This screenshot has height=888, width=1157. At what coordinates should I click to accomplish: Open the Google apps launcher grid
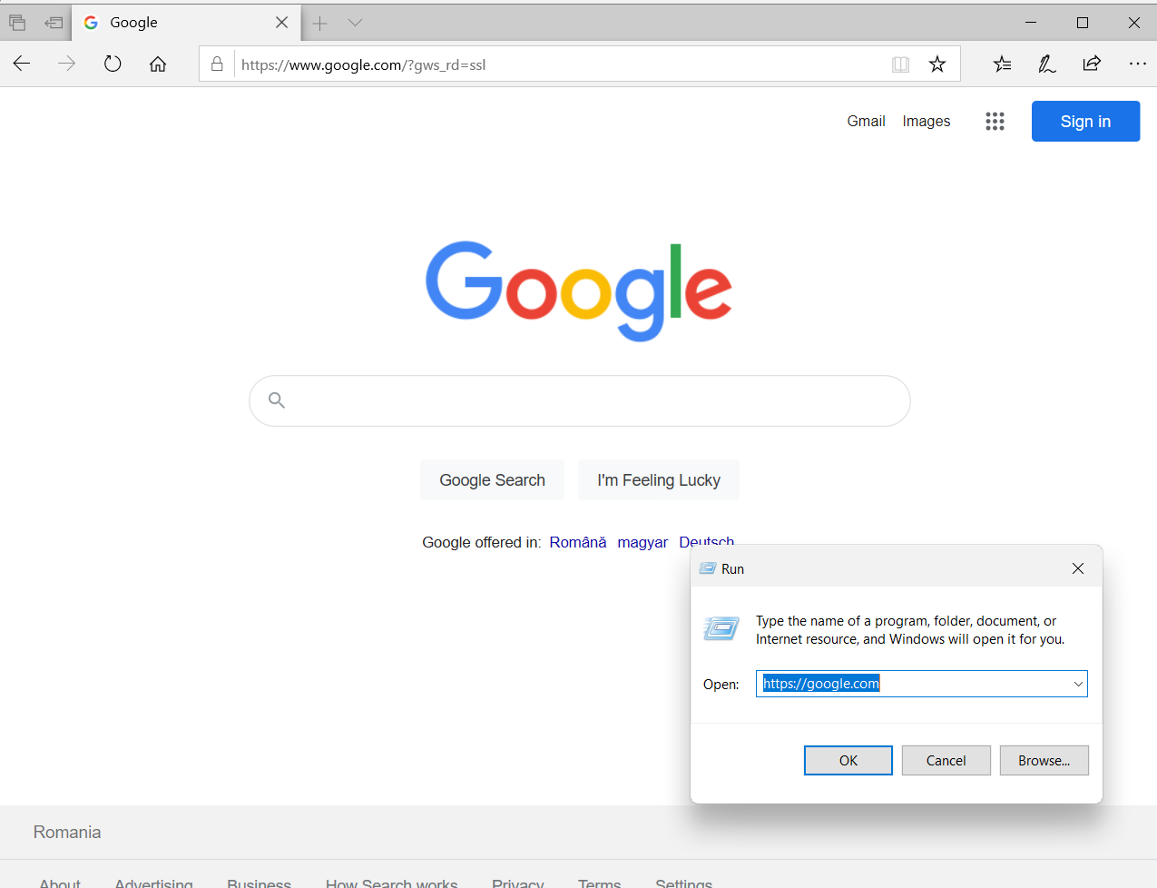995,121
